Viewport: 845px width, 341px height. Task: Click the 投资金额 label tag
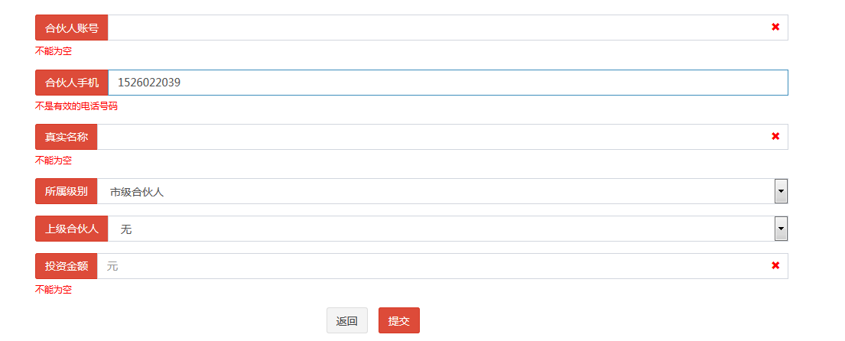point(67,266)
